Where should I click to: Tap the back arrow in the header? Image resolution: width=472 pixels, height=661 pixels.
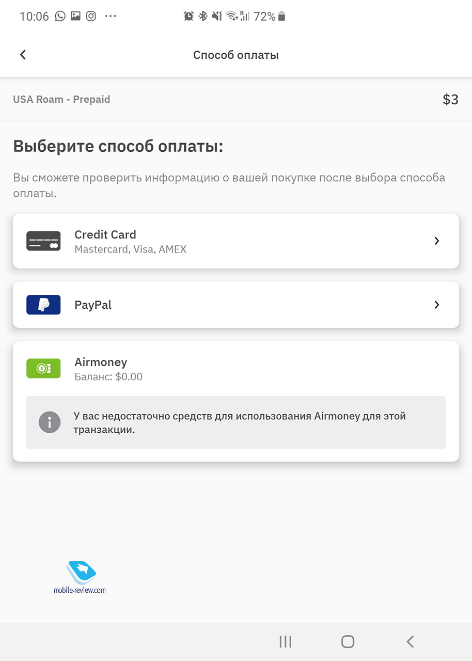[x=23, y=55]
